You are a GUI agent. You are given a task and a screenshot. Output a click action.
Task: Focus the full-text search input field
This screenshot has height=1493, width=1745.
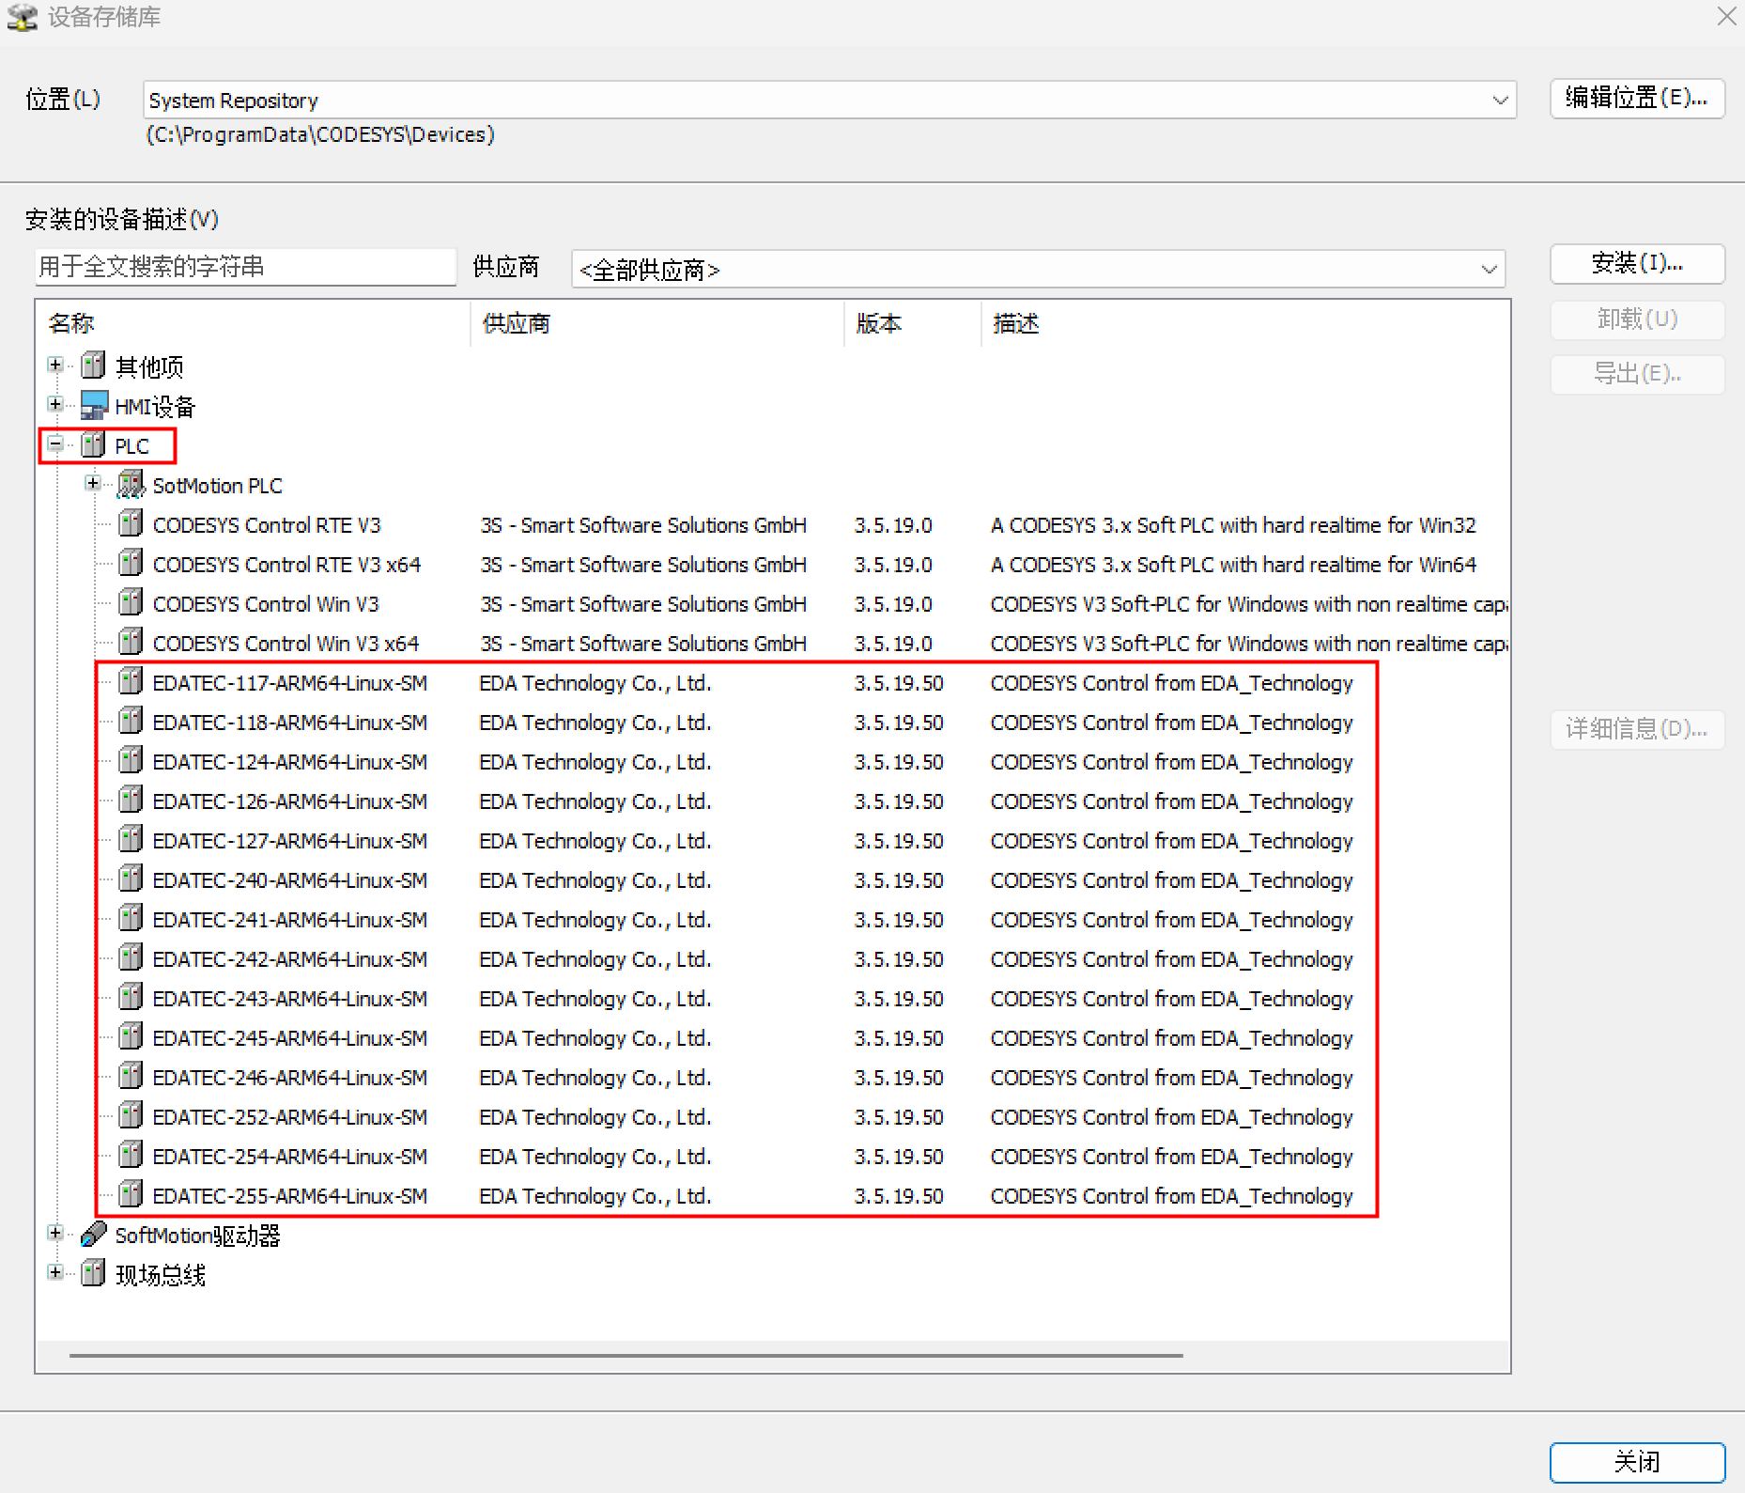245,268
